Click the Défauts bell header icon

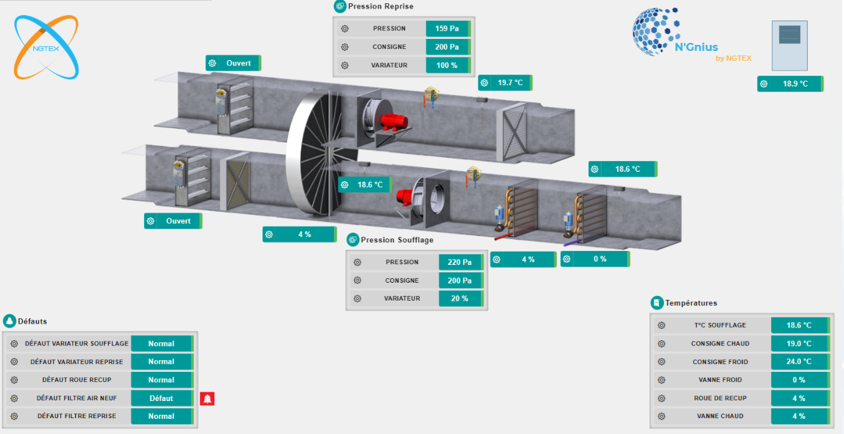pyautogui.click(x=9, y=321)
